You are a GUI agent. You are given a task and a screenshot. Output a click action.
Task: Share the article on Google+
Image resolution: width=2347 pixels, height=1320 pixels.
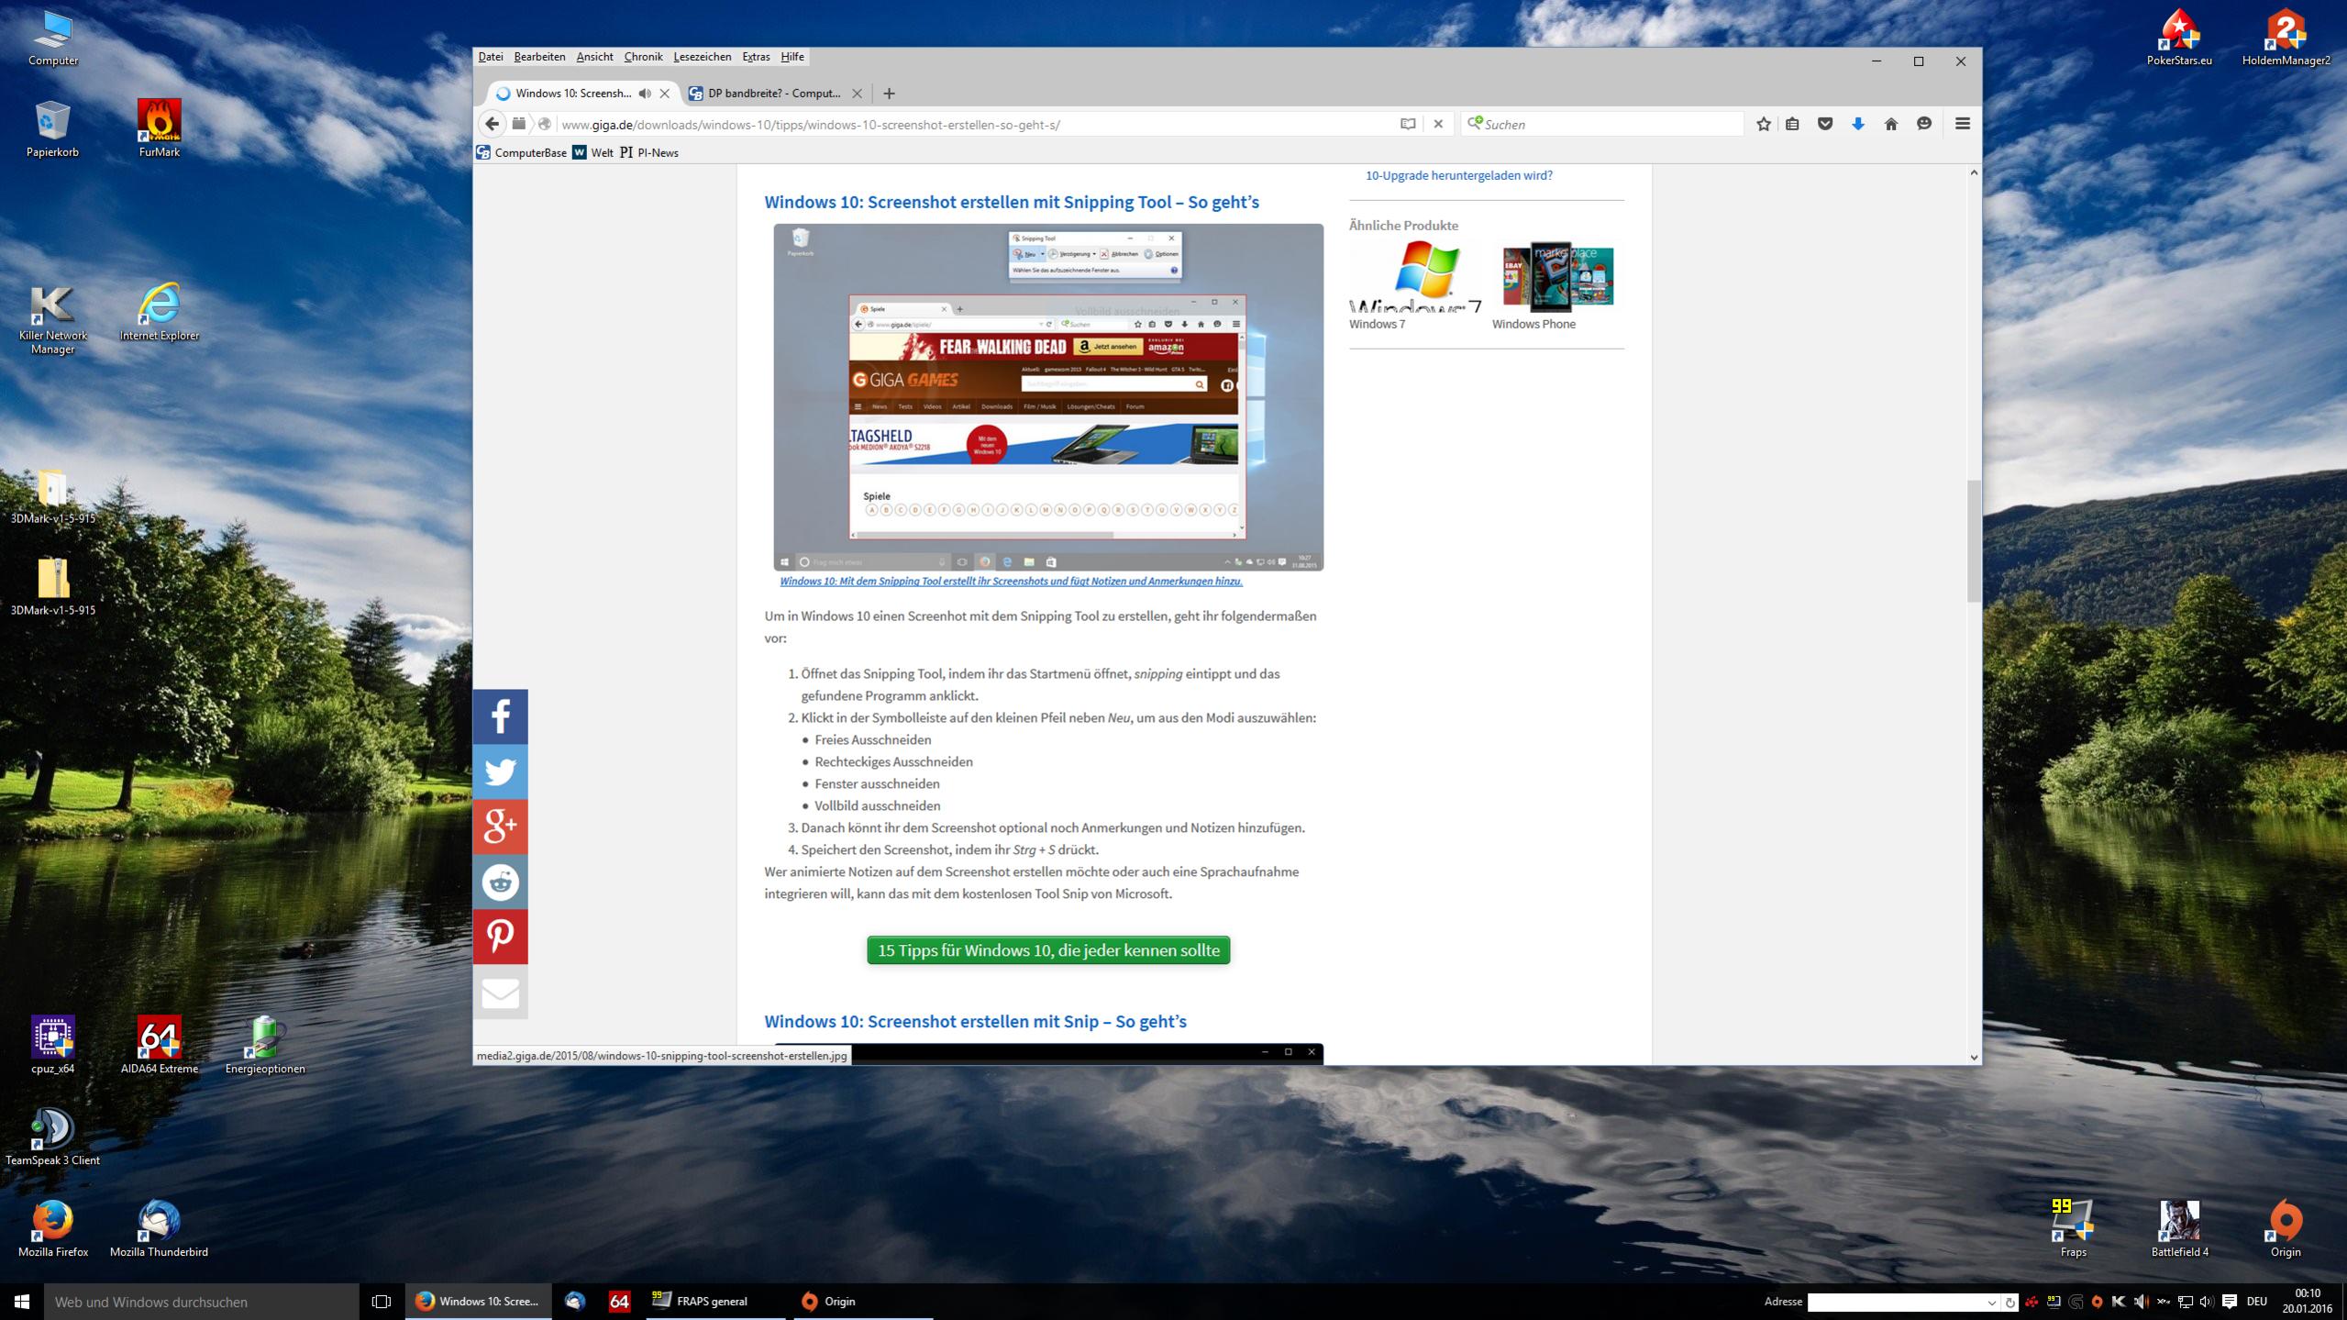pyautogui.click(x=500, y=826)
